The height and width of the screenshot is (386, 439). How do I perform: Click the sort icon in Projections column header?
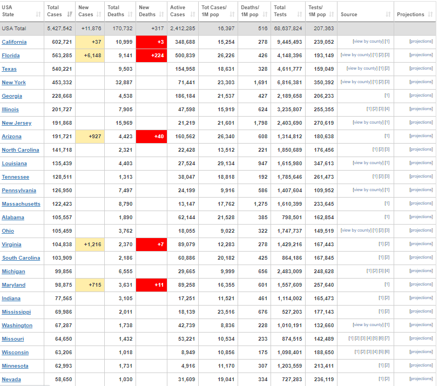[x=430, y=15]
